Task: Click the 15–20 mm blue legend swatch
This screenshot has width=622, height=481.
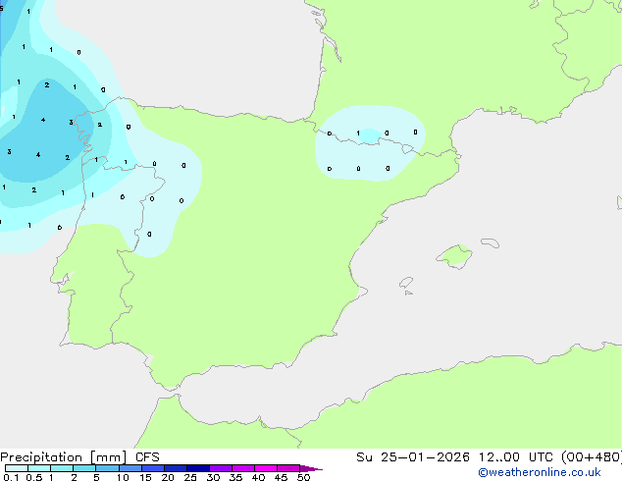Action: pyautogui.click(x=153, y=468)
